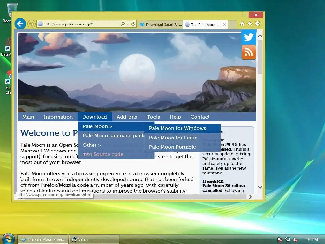Click the orange RSS feed icon
The height and width of the screenshot is (244, 325).
tap(249, 52)
